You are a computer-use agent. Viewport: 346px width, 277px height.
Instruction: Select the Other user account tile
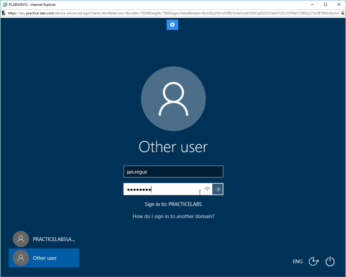44,258
